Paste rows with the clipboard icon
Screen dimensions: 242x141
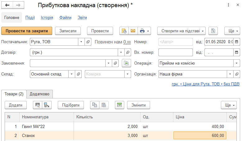104,105
